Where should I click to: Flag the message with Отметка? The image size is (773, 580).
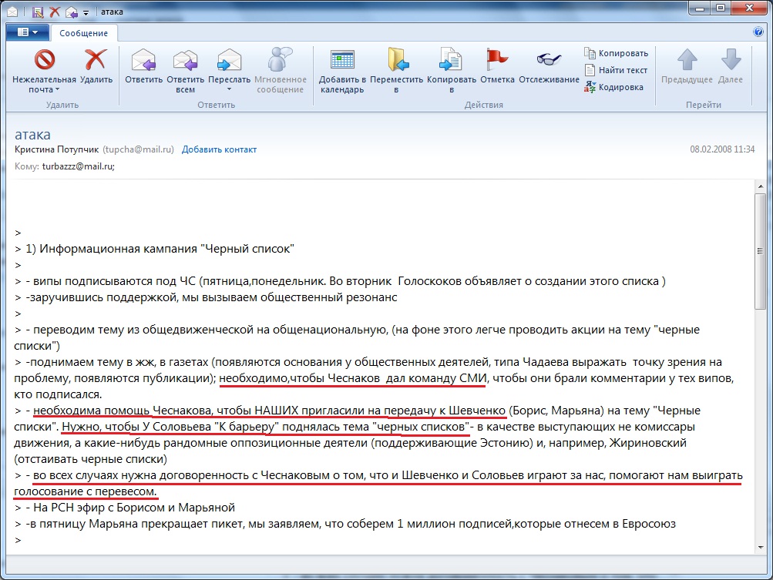click(x=497, y=62)
